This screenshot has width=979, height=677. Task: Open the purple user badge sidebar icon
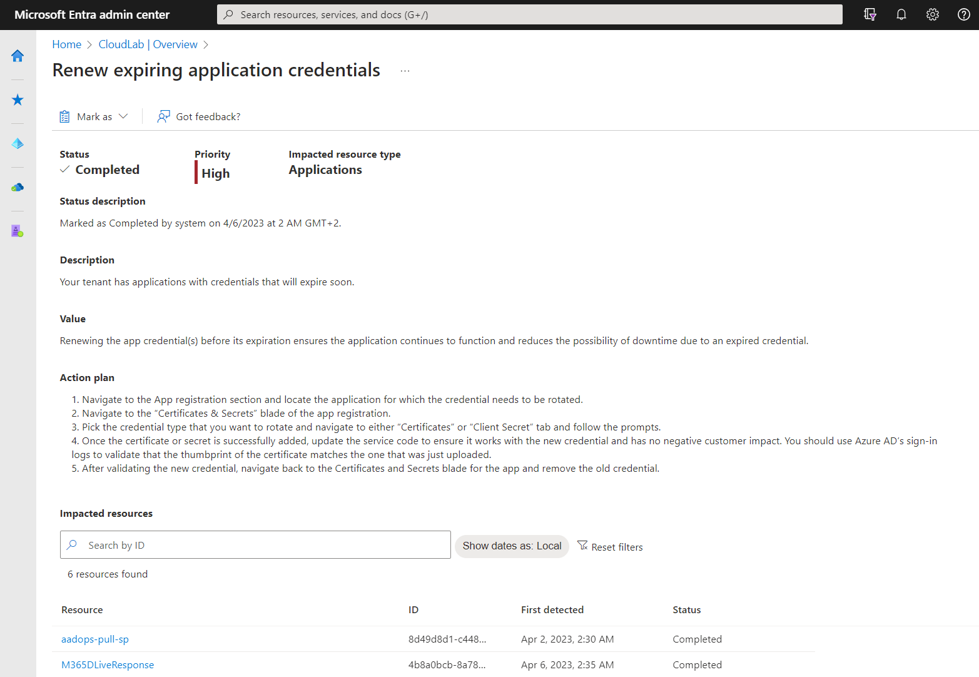tap(18, 231)
